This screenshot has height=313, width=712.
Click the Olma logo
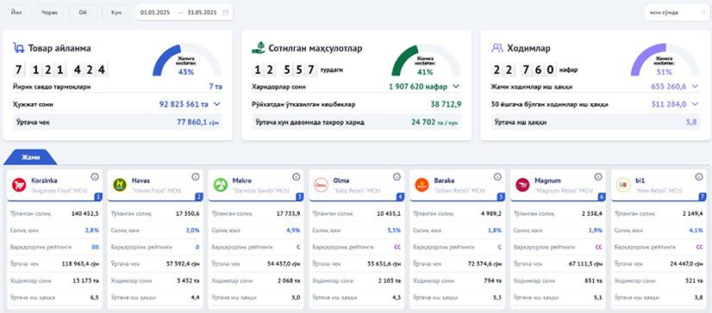(321, 185)
